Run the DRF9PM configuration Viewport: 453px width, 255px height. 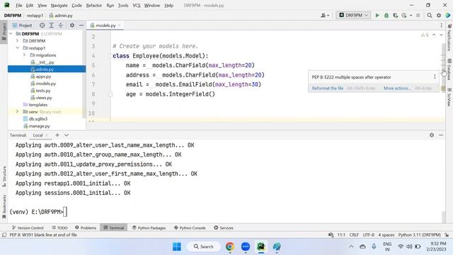(x=377, y=16)
